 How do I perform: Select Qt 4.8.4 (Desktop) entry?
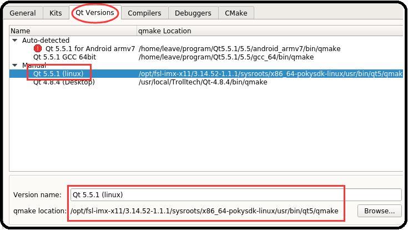point(64,82)
